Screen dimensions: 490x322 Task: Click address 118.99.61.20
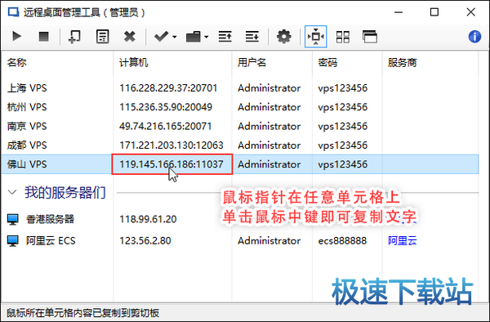[148, 219]
